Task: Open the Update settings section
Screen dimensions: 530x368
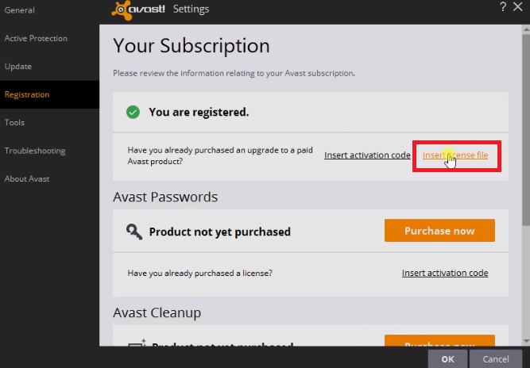Action: pos(18,67)
